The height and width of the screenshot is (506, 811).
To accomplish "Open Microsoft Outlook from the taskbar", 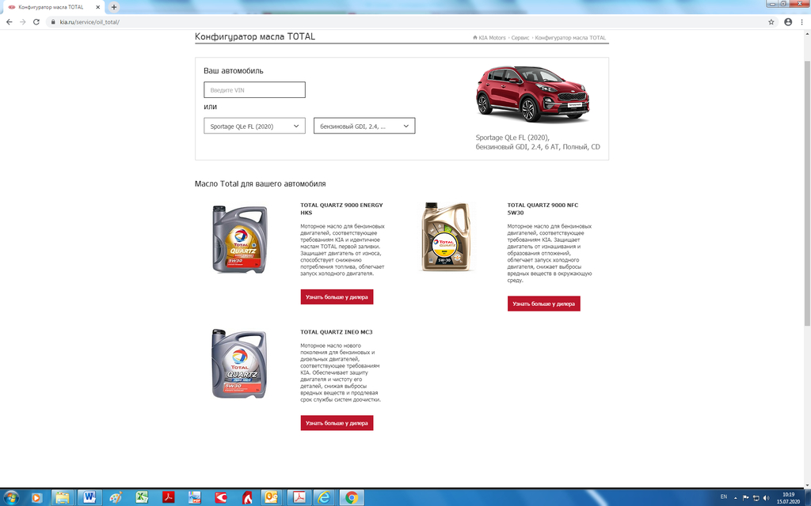I will tap(272, 498).
